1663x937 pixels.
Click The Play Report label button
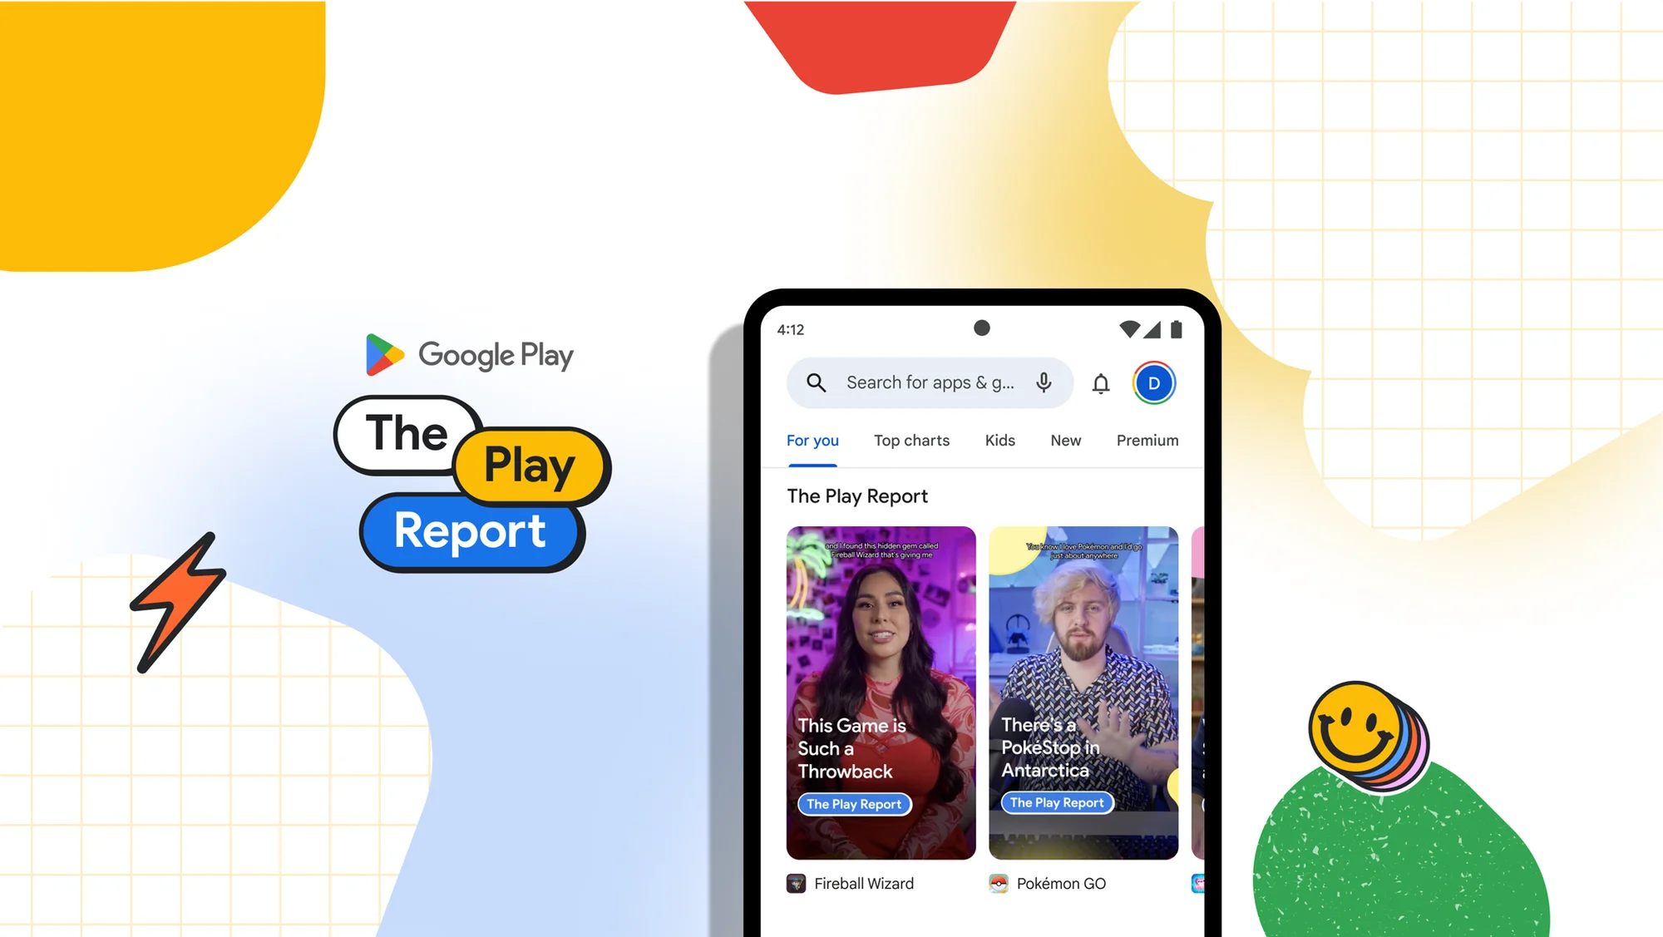pos(853,803)
